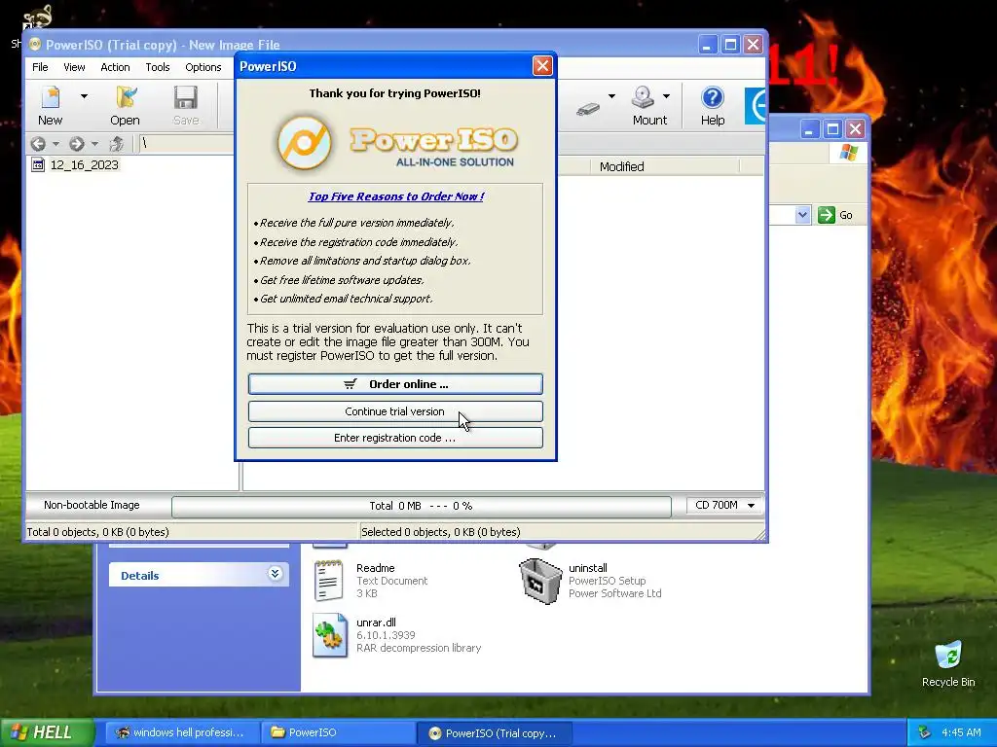Click the Up one level icon

[117, 144]
